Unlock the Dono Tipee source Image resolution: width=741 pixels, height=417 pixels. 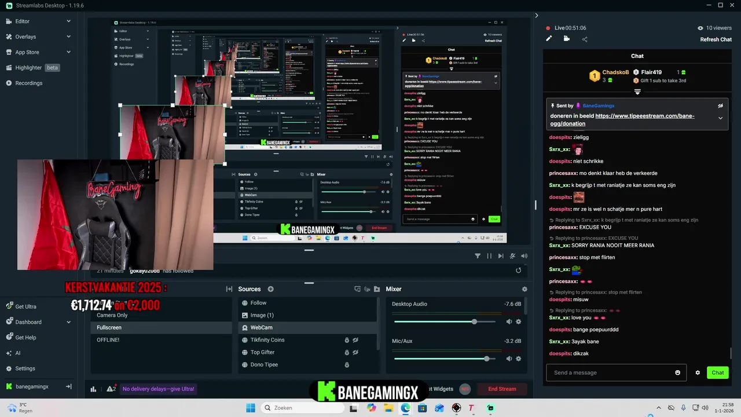coord(347,365)
